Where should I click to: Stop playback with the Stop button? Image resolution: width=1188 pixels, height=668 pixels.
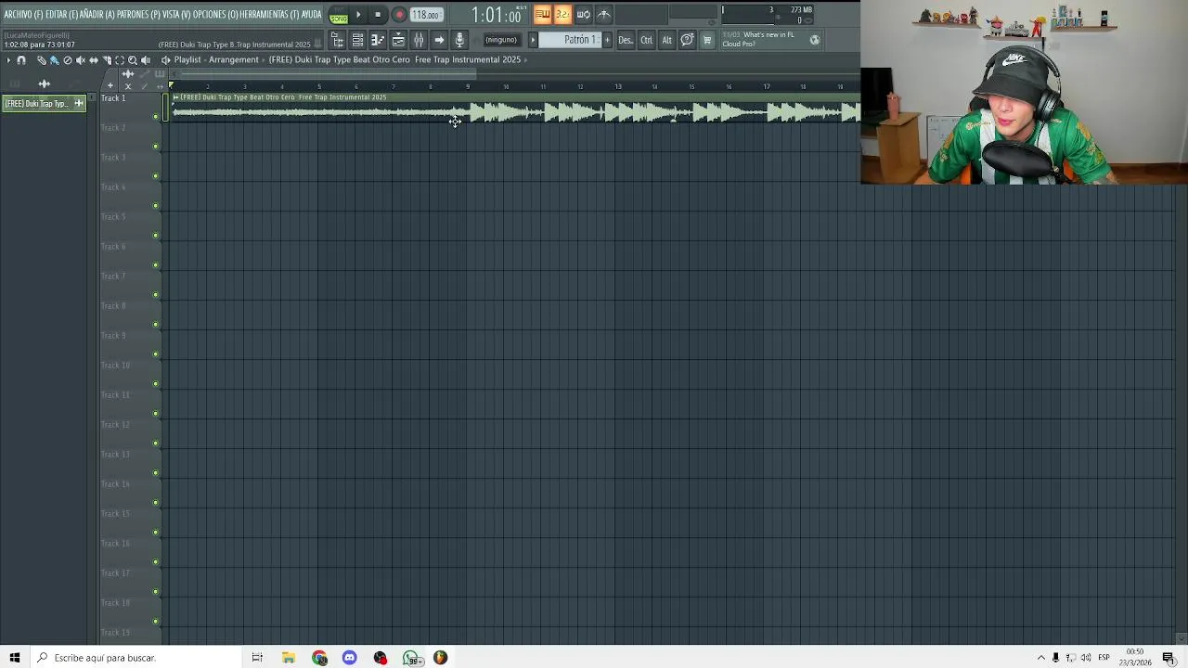[x=378, y=15]
